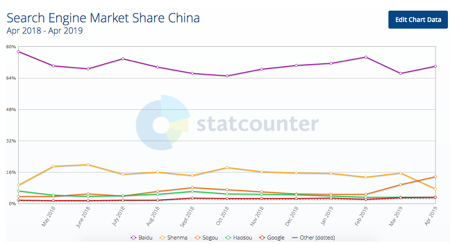
Task: Select Baidu's Feb 2019 data point
Action: pos(366,57)
